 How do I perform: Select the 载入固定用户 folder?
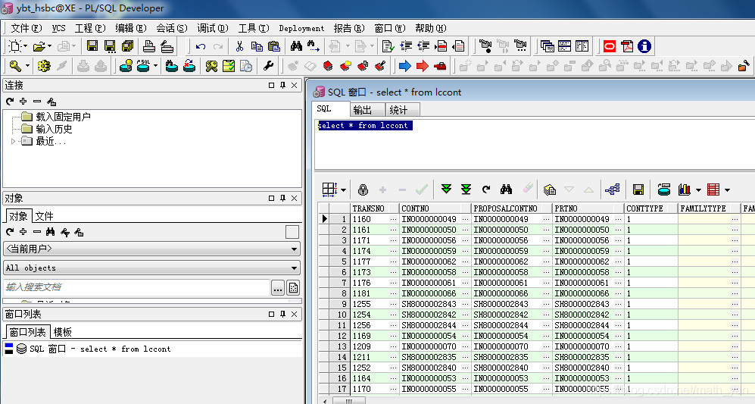coord(63,117)
